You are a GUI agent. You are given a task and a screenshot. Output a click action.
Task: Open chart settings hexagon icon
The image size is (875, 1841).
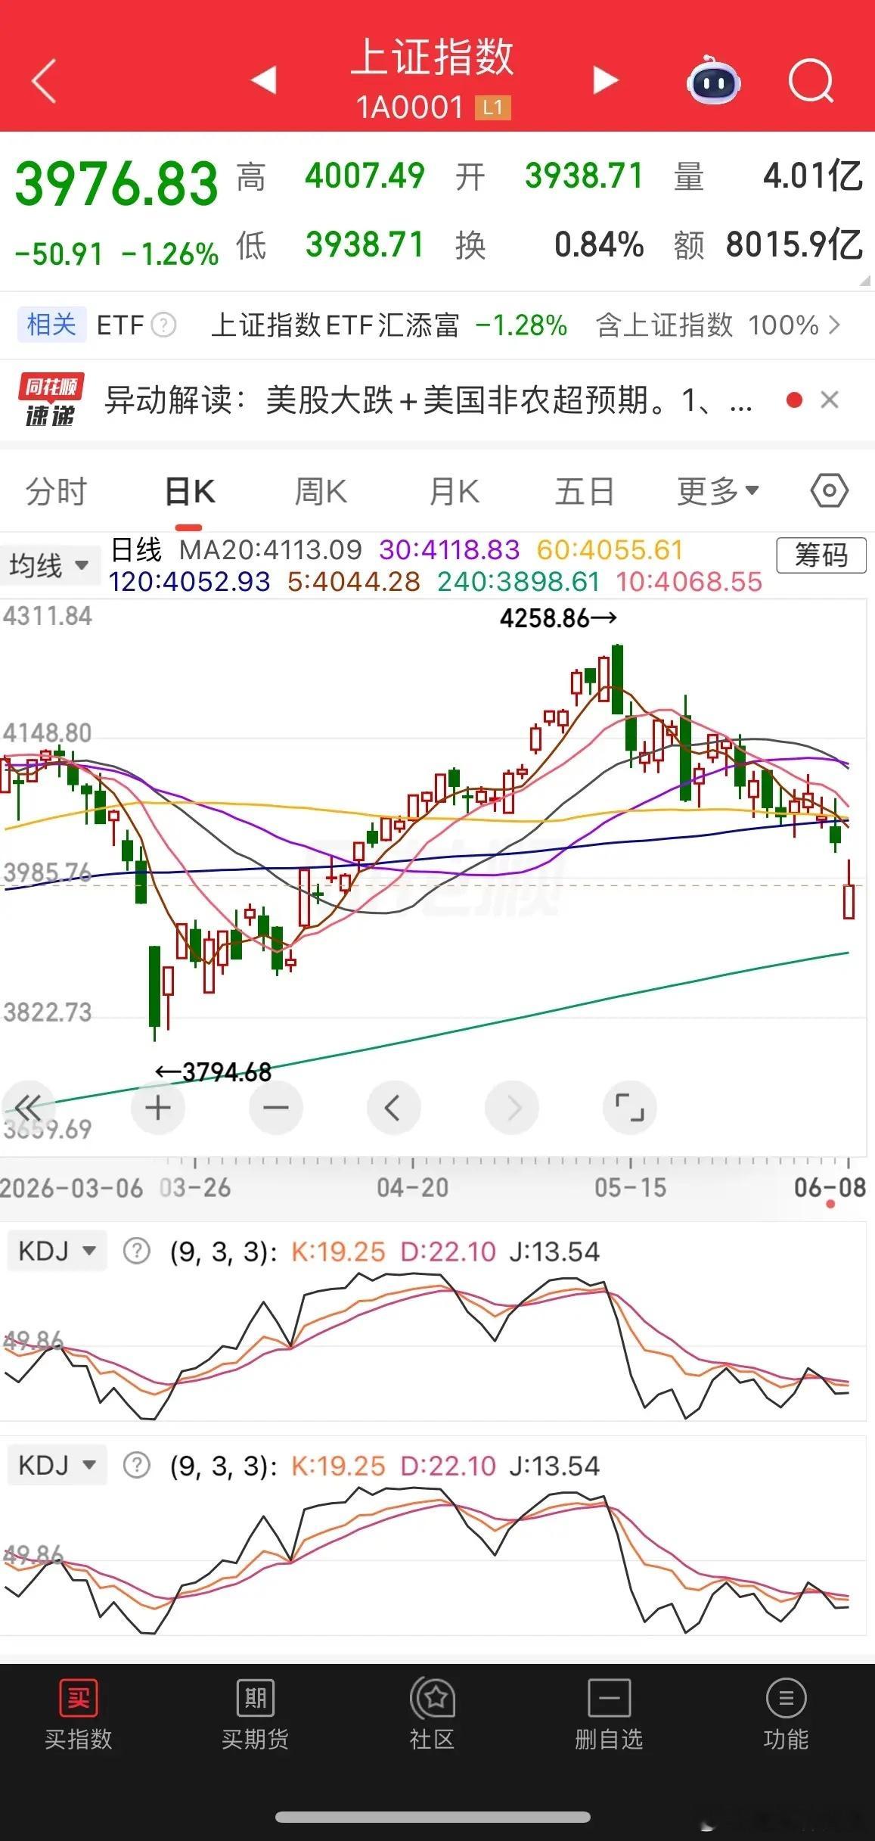point(829,491)
